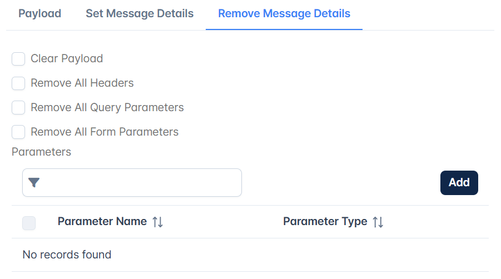
Task: Enable the Clear Payload checkbox
Action: 18,59
